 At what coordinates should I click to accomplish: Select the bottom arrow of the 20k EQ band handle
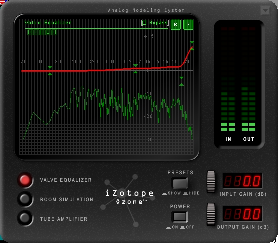coord(192,49)
